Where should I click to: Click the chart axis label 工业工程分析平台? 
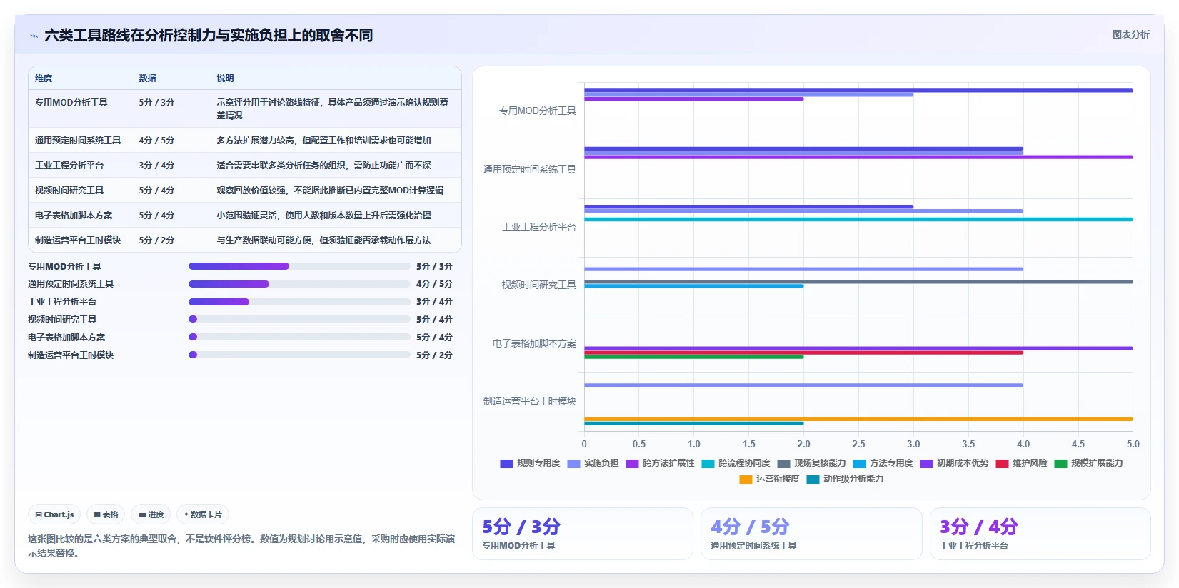tap(538, 228)
